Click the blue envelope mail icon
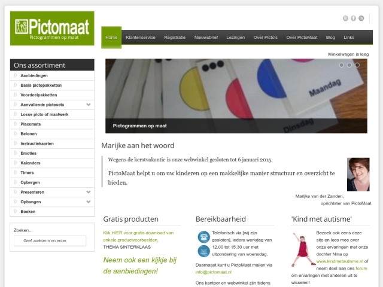The image size is (383, 287). pos(203,251)
